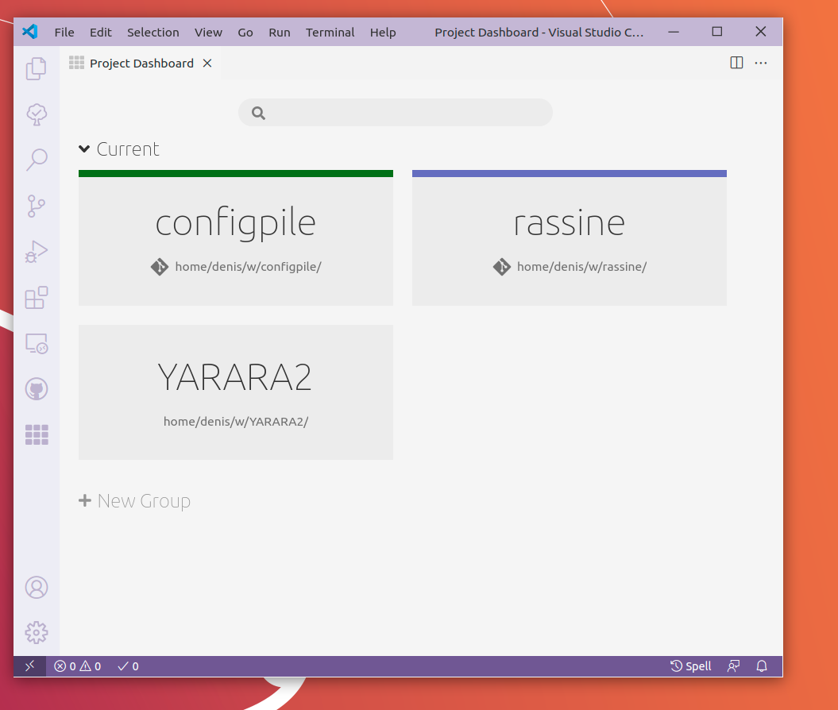This screenshot has width=838, height=710.
Task: Open the View menu
Action: pos(208,32)
